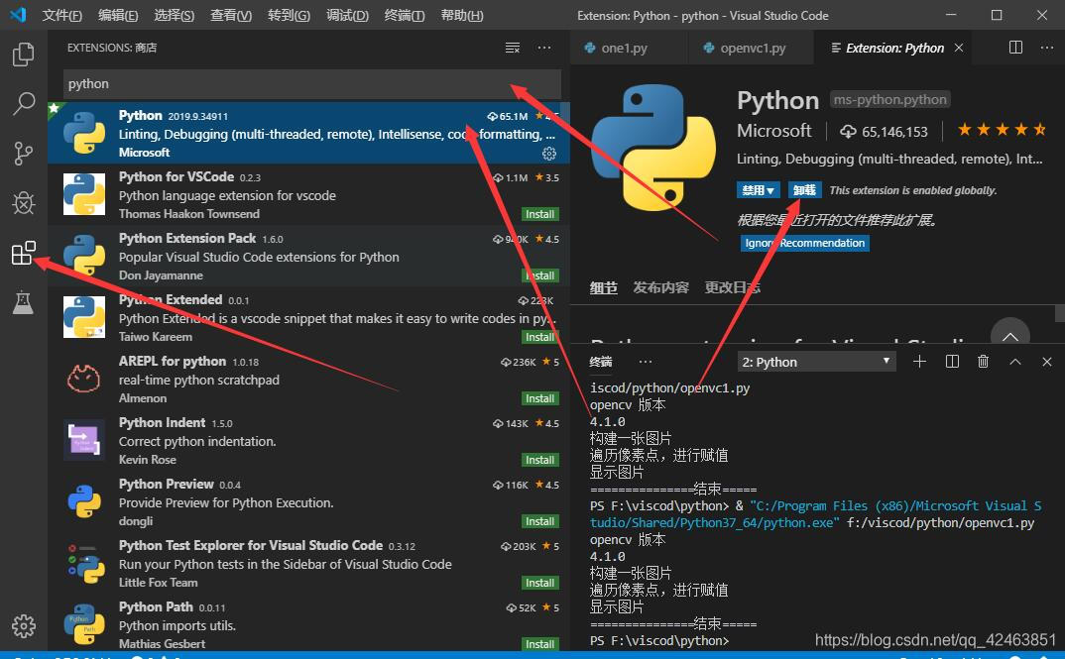Image resolution: width=1065 pixels, height=659 pixels.
Task: Open the Source Control view
Action: [x=24, y=154]
